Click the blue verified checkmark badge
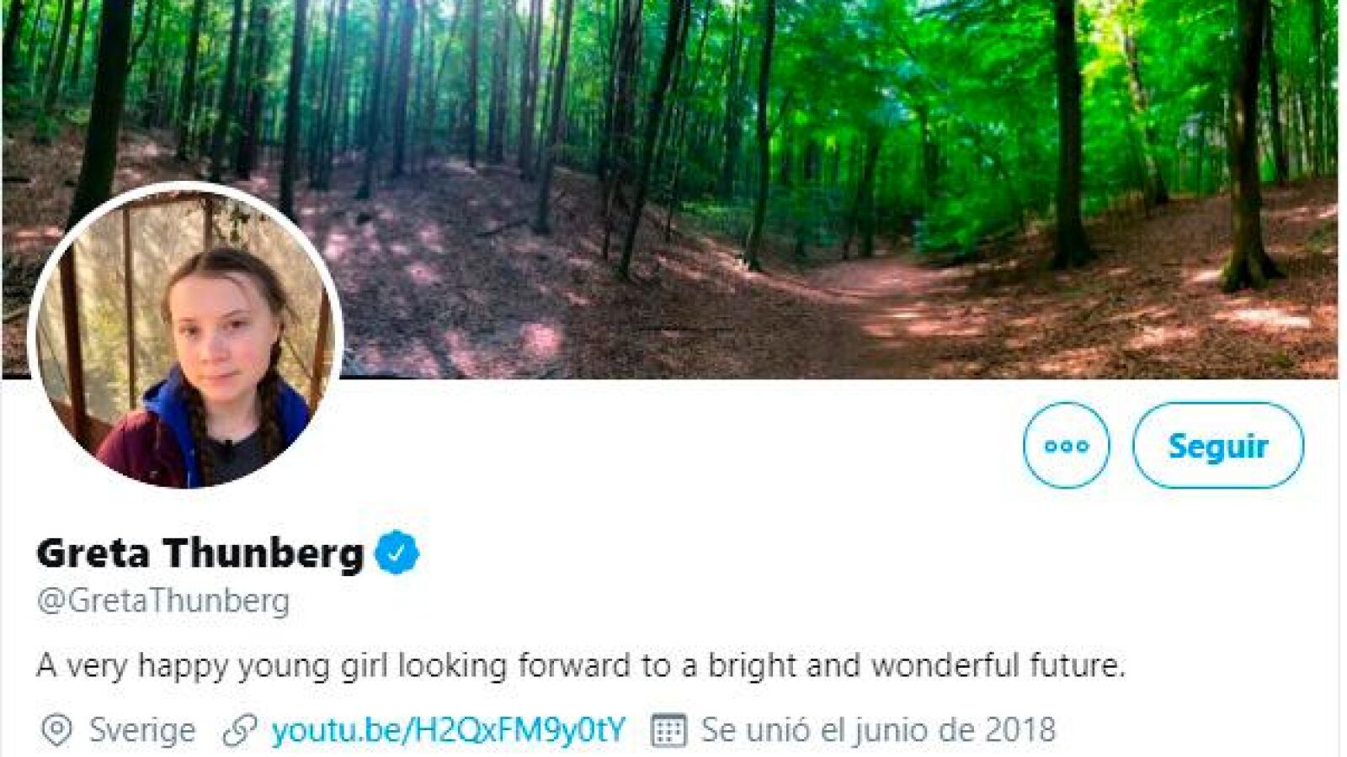Image resolution: width=1347 pixels, height=757 pixels. 397,553
